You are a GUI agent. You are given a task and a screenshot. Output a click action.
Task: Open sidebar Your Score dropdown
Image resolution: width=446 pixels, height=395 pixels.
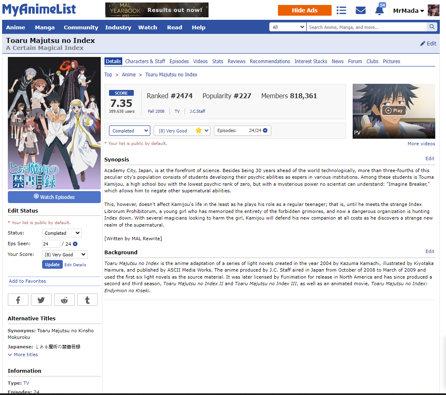64,255
